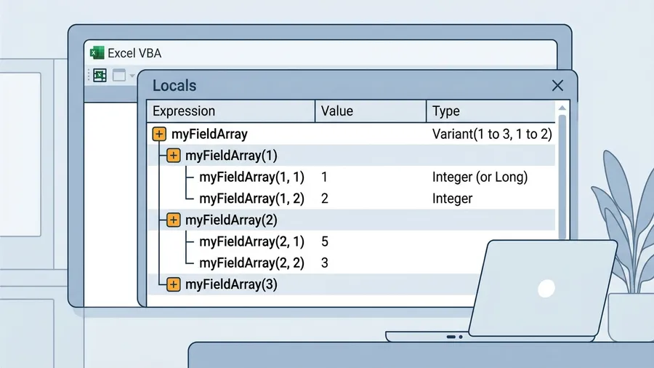Click the Insert UserForm toolbar icon
This screenshot has width=654, height=368.
119,75
